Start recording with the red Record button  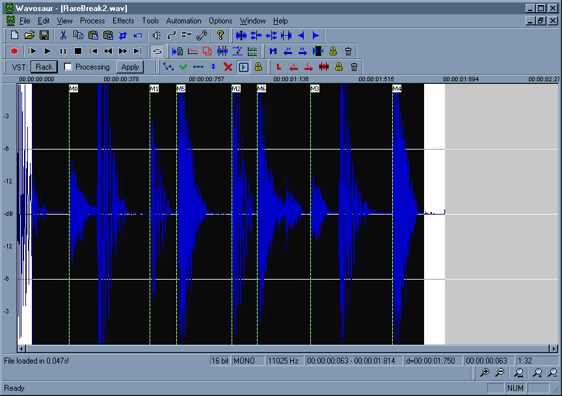click(14, 51)
